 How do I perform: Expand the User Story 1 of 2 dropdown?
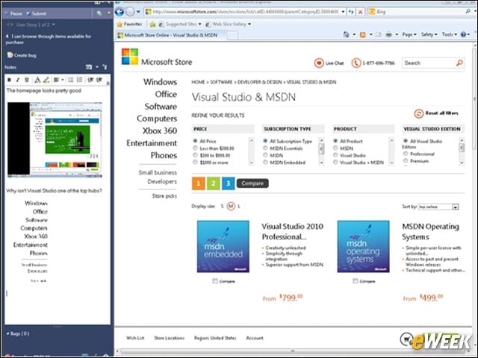54,25
